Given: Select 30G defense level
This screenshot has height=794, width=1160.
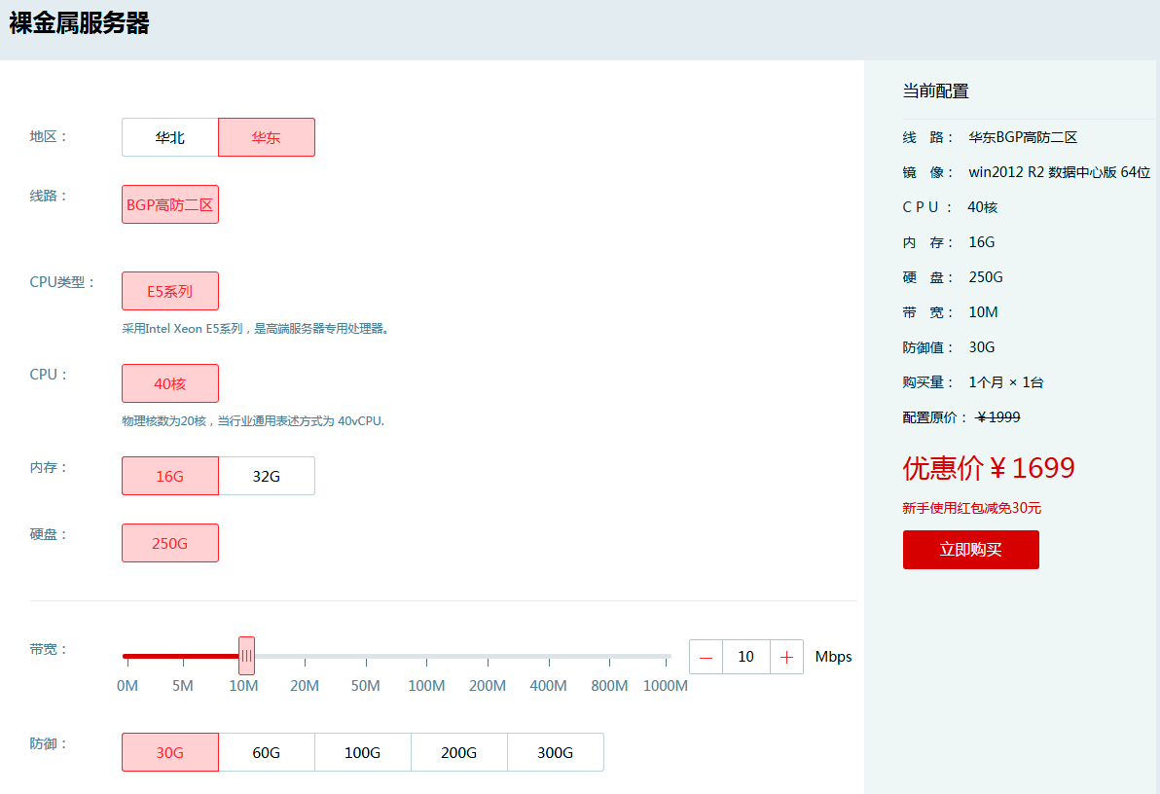Looking at the screenshot, I should (x=170, y=752).
